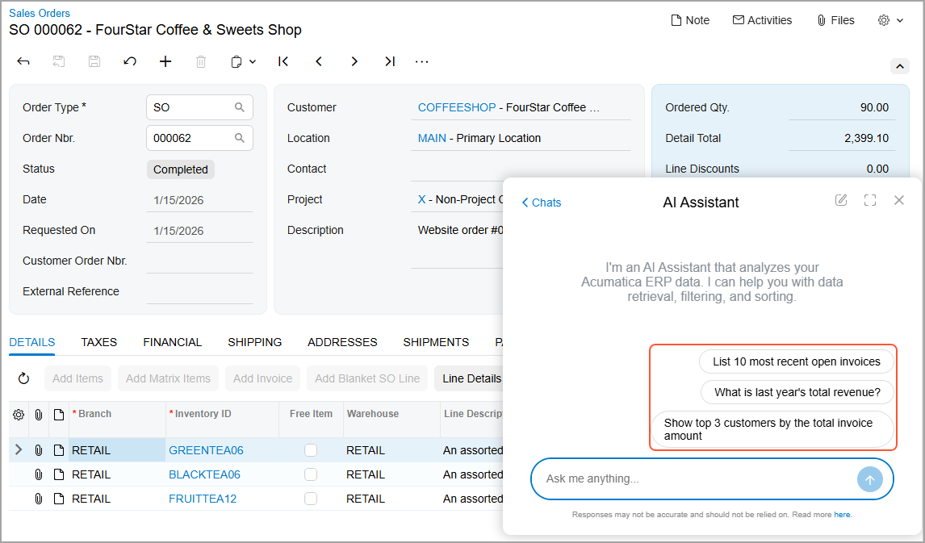Switch to the ADDRESSES tab
The image size is (925, 543).
click(342, 342)
